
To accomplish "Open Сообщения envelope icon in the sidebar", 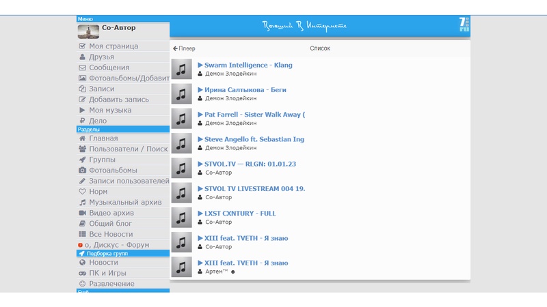I will point(83,68).
